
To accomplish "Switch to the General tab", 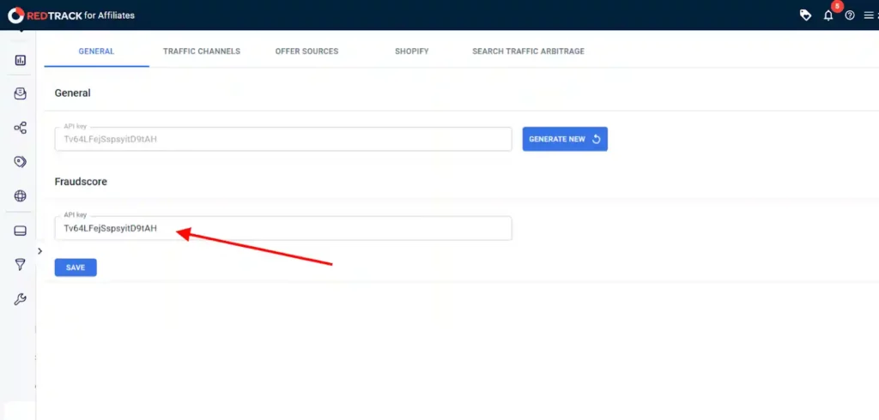I will tap(96, 51).
